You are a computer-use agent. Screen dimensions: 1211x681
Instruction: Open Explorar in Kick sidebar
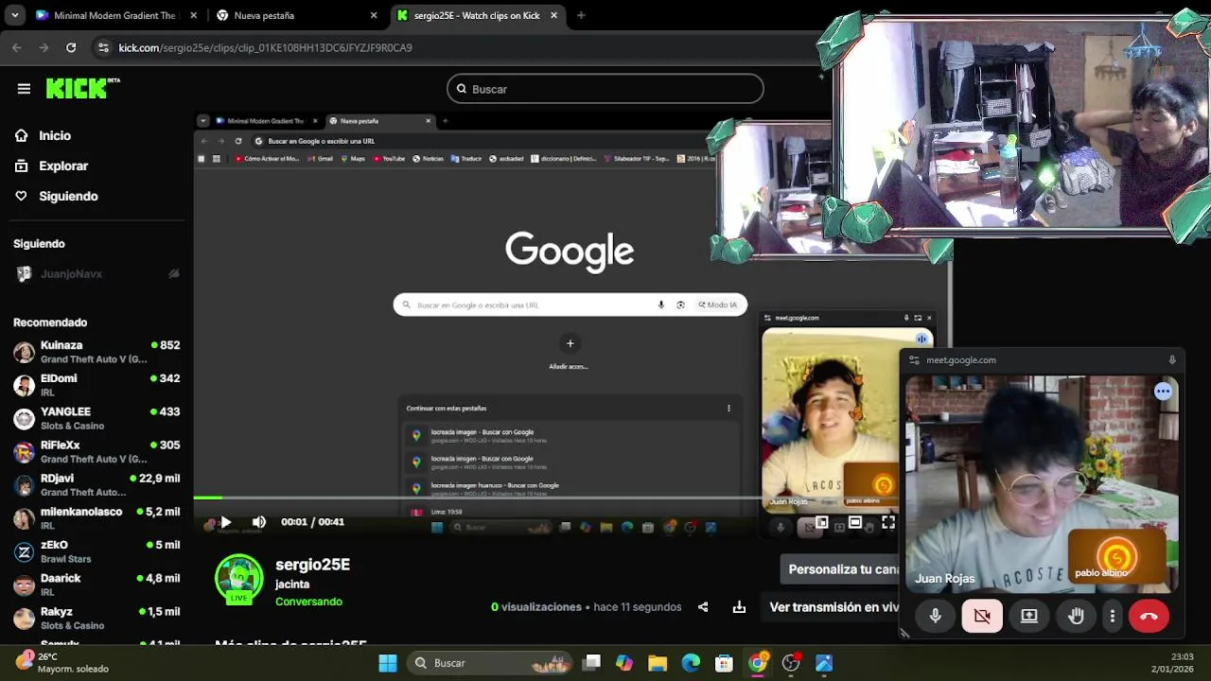[x=63, y=166]
